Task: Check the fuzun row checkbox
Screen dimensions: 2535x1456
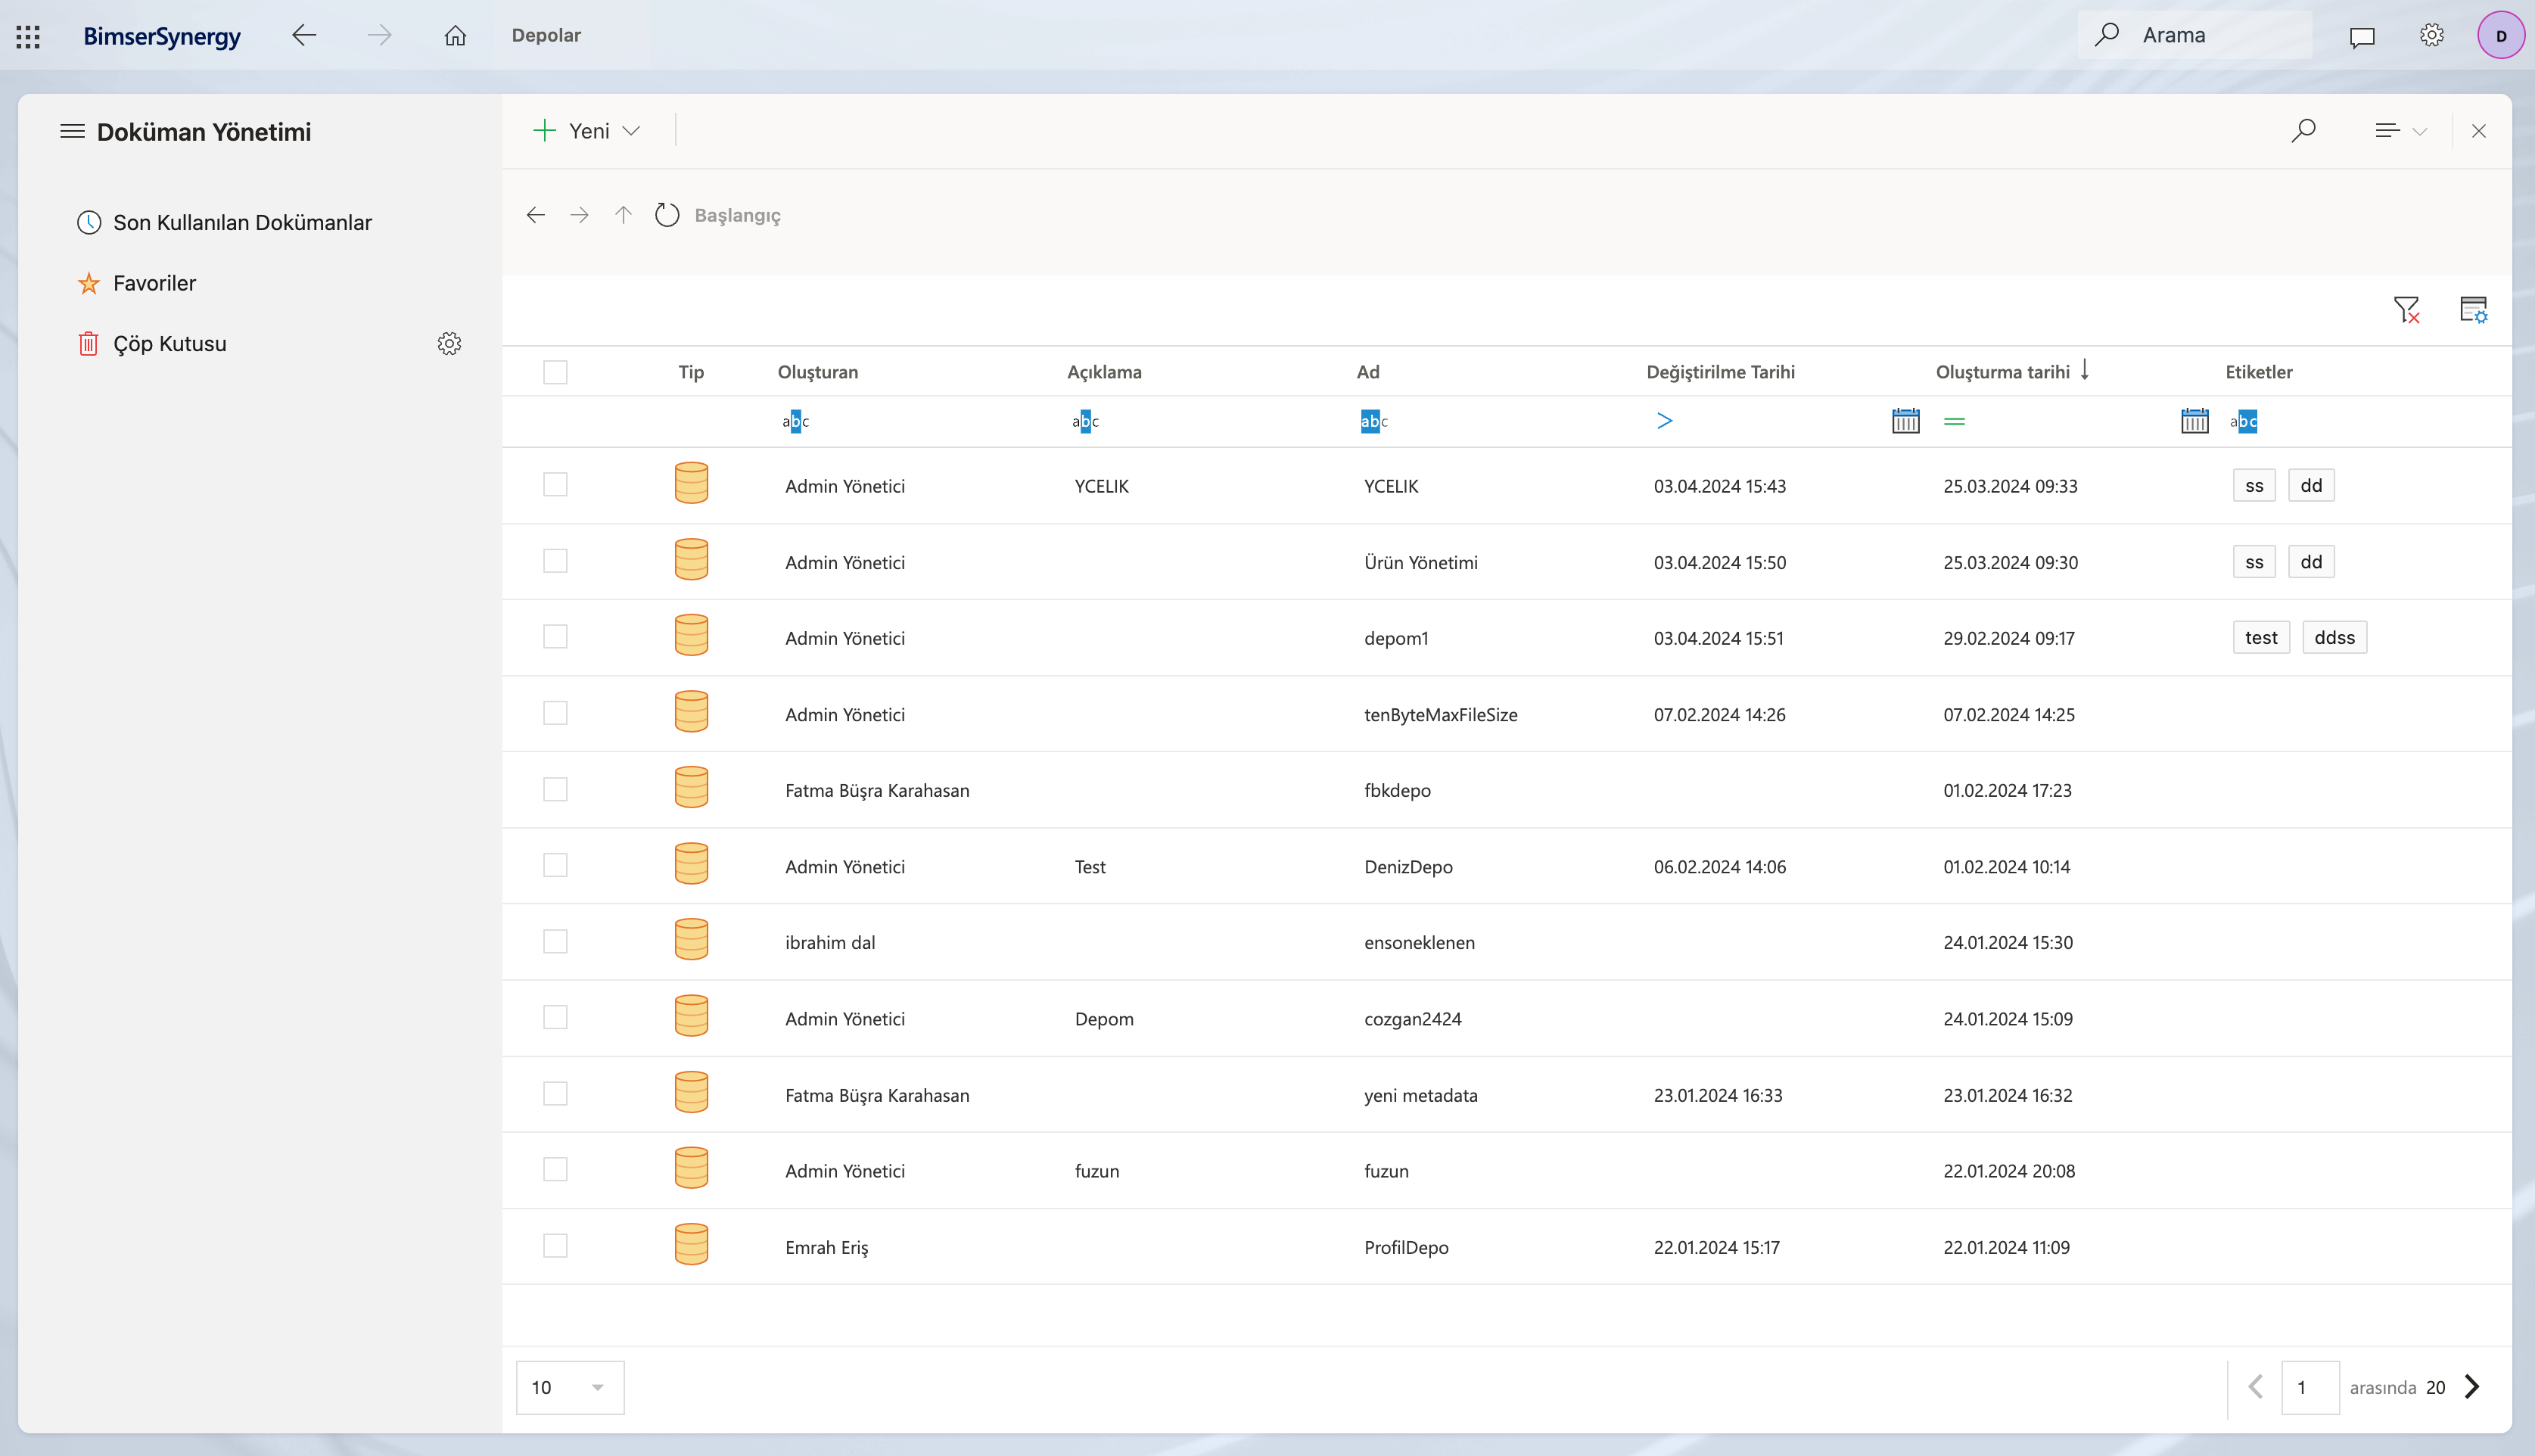Action: point(555,1169)
